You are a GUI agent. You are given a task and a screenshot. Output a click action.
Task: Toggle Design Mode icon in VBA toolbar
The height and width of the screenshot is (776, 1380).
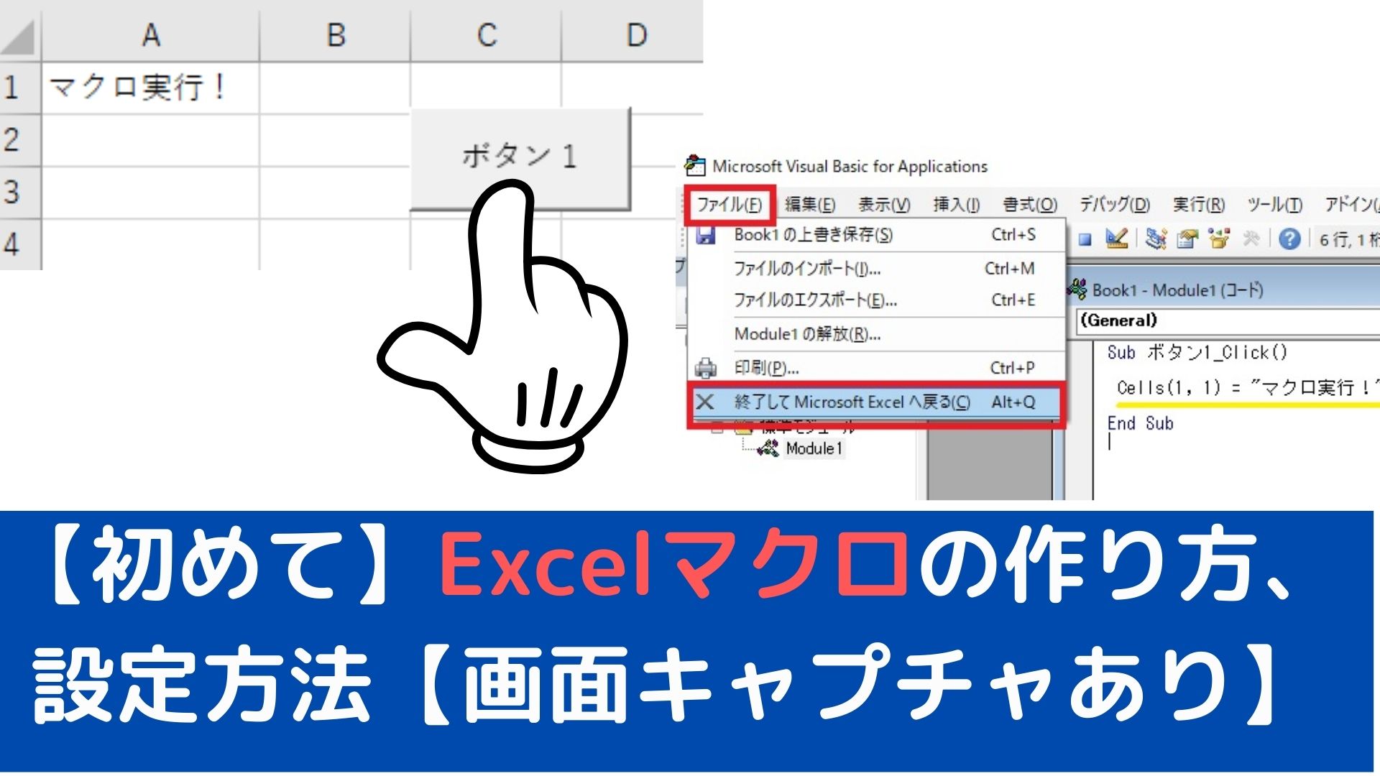click(1116, 239)
